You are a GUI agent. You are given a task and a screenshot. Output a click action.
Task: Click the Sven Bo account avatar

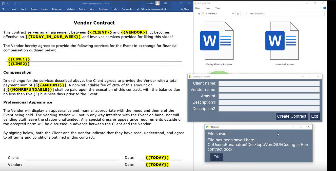tap(157, 4)
